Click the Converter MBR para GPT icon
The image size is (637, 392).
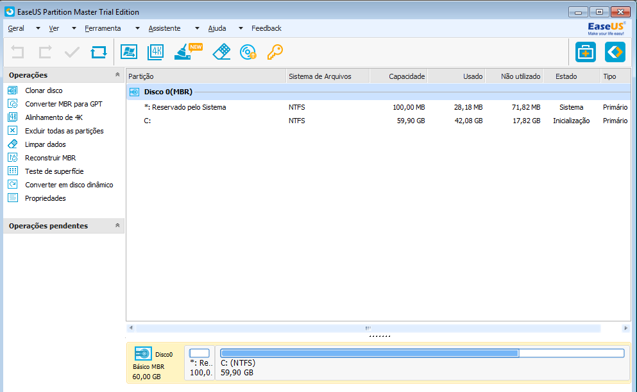pos(13,103)
